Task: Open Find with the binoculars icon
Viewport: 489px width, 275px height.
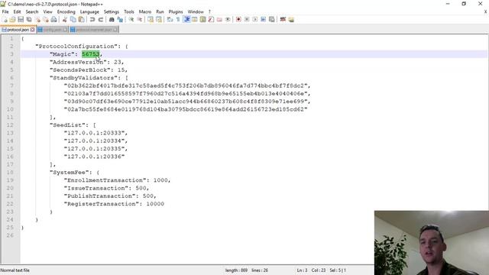Action: tap(112, 19)
